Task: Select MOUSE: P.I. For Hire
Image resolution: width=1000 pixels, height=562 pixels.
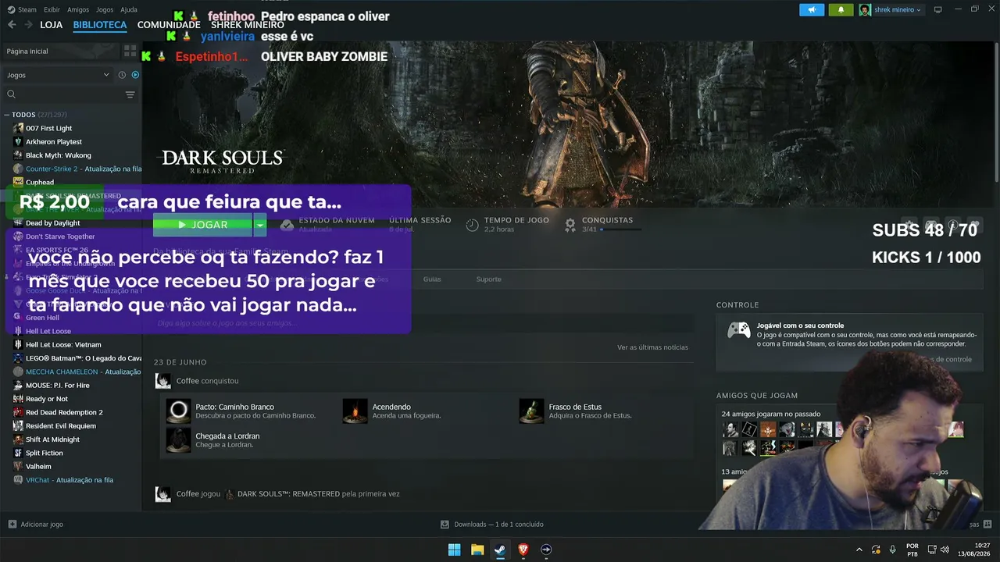Action: pyautogui.click(x=57, y=386)
